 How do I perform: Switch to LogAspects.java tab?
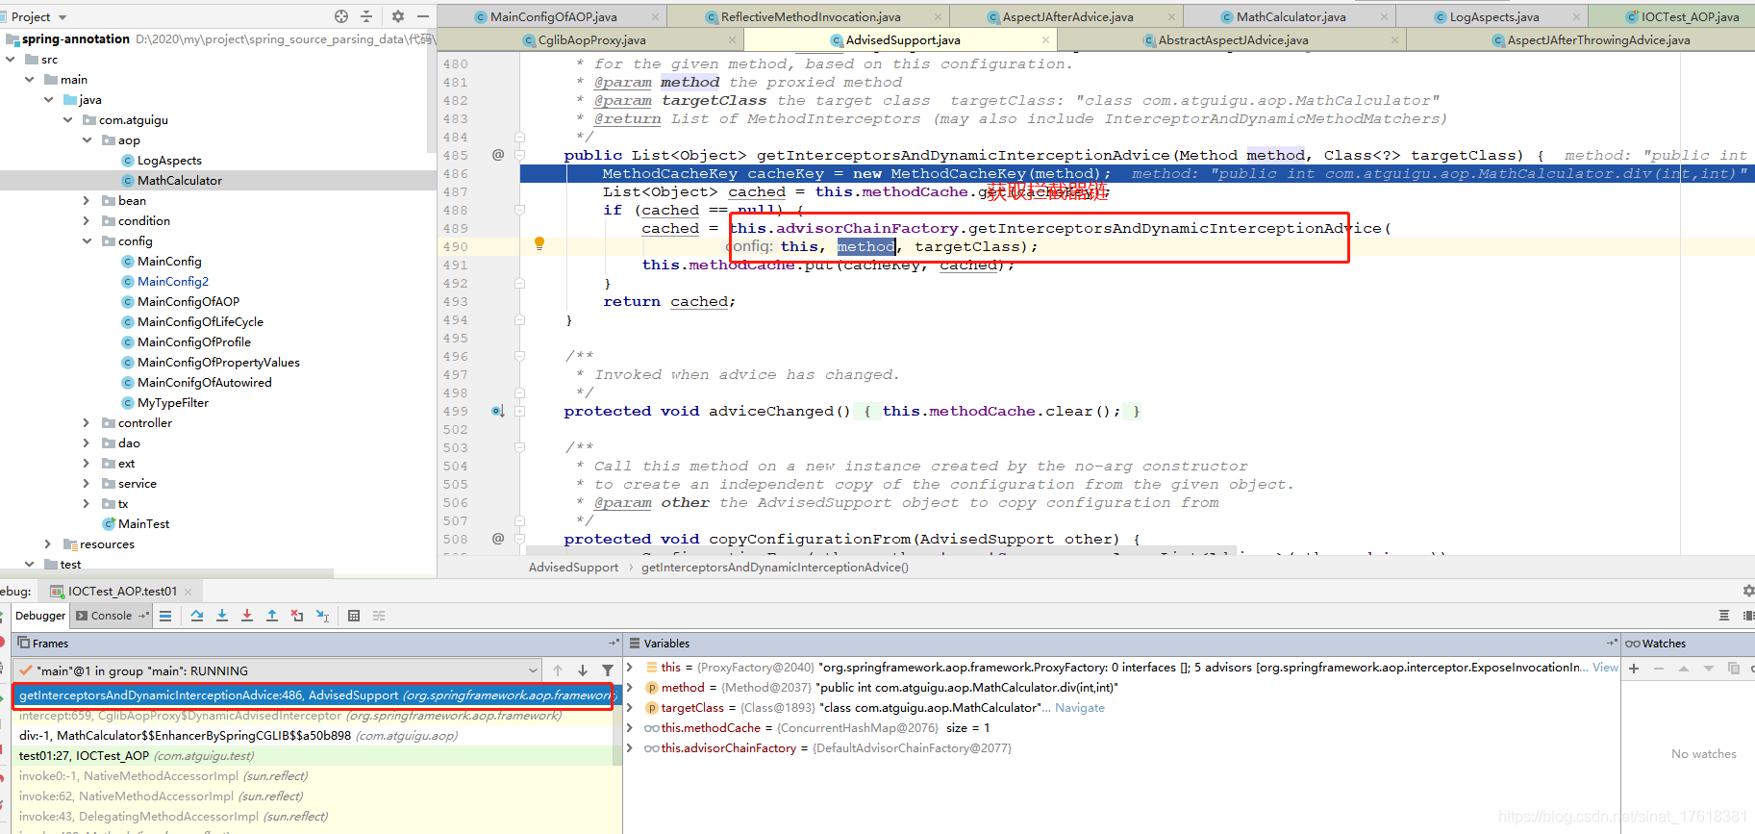tap(1493, 16)
